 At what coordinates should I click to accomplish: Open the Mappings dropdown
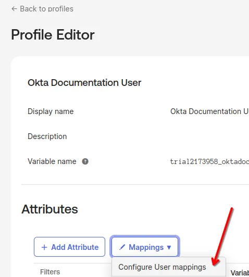point(145,247)
